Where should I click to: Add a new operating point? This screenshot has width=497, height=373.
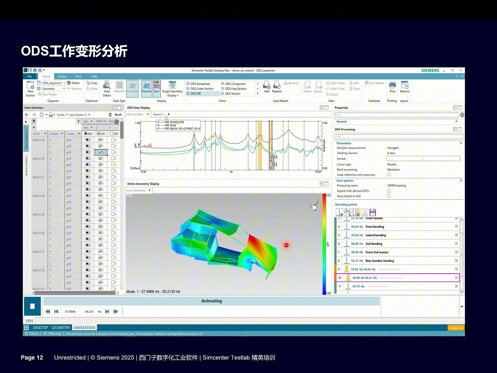click(x=339, y=212)
